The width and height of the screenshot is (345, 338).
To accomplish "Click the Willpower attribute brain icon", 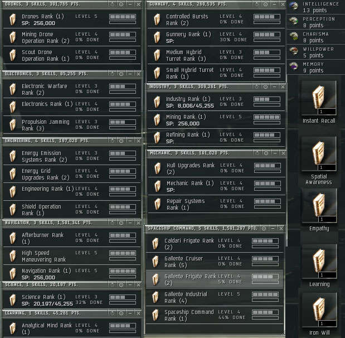I will pos(294,51).
